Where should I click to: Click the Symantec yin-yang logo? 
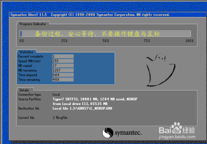(x=108, y=133)
